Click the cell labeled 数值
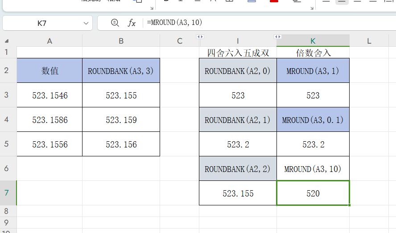This screenshot has width=396, height=233. click(x=49, y=70)
